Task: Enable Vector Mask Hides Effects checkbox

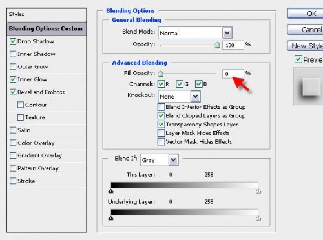Action: click(161, 142)
